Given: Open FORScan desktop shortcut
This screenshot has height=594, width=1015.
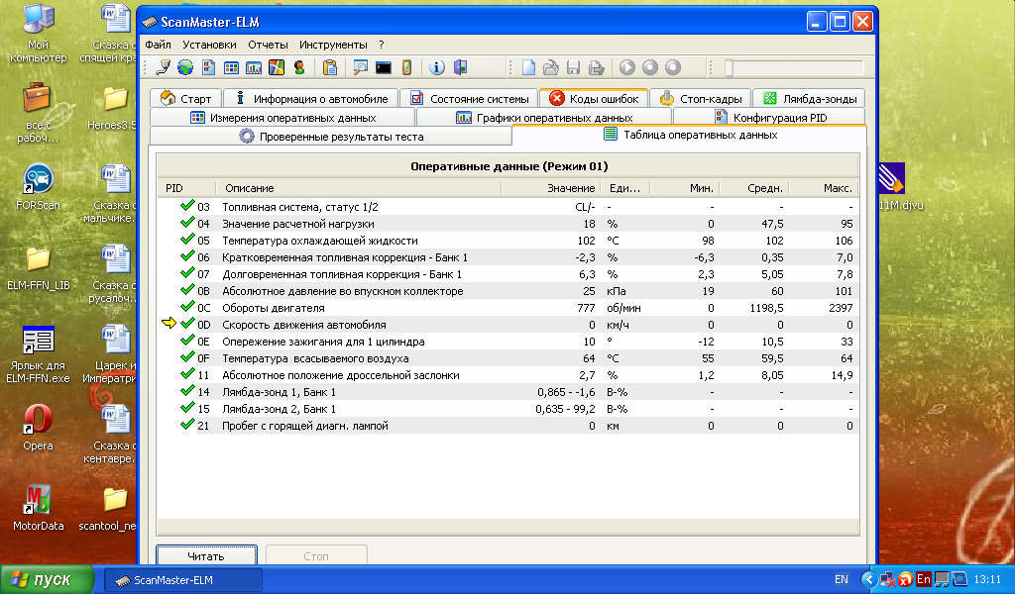Looking at the screenshot, I should [x=38, y=188].
